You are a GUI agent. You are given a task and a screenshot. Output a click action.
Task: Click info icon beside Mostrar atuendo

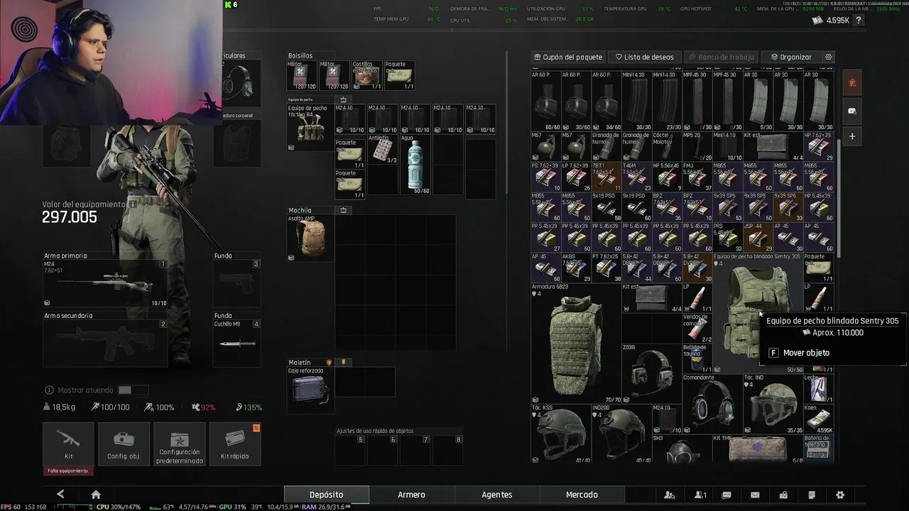[x=49, y=390]
